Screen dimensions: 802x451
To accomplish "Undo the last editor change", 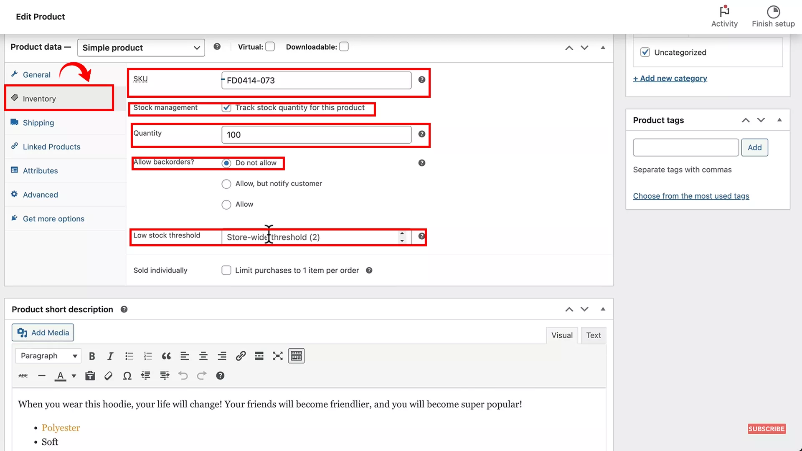I will coord(183,375).
